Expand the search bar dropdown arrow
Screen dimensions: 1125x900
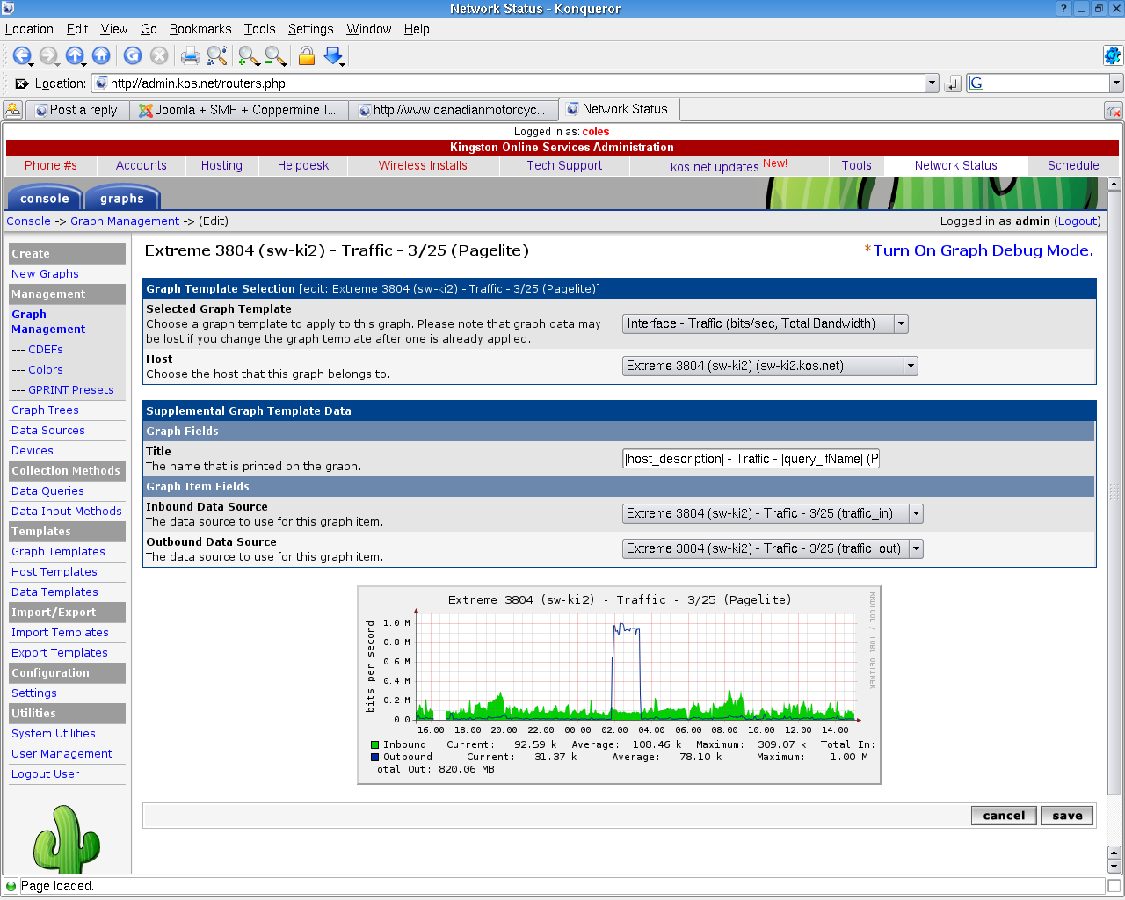(1116, 83)
